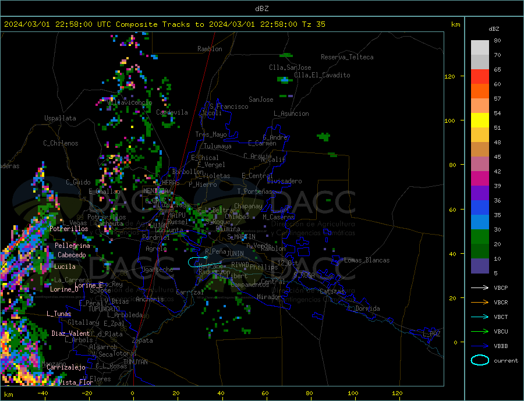Click the Pellegrina place label
524x401 pixels.
coord(73,246)
